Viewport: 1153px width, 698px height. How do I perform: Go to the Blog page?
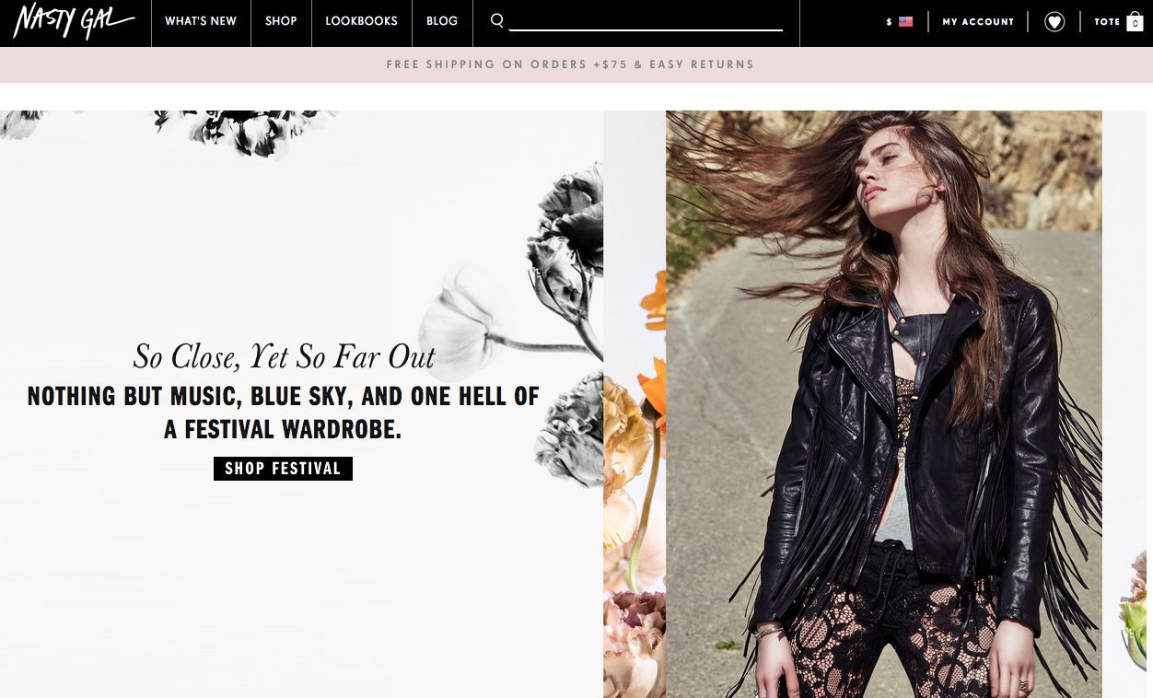coord(442,21)
